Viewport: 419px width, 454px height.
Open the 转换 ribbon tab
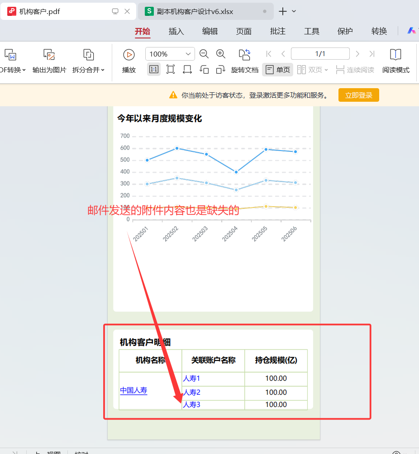pos(379,31)
